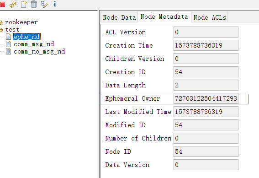
Task: Click the Ephemeral Owner value field
Action: pyautogui.click(x=206, y=98)
